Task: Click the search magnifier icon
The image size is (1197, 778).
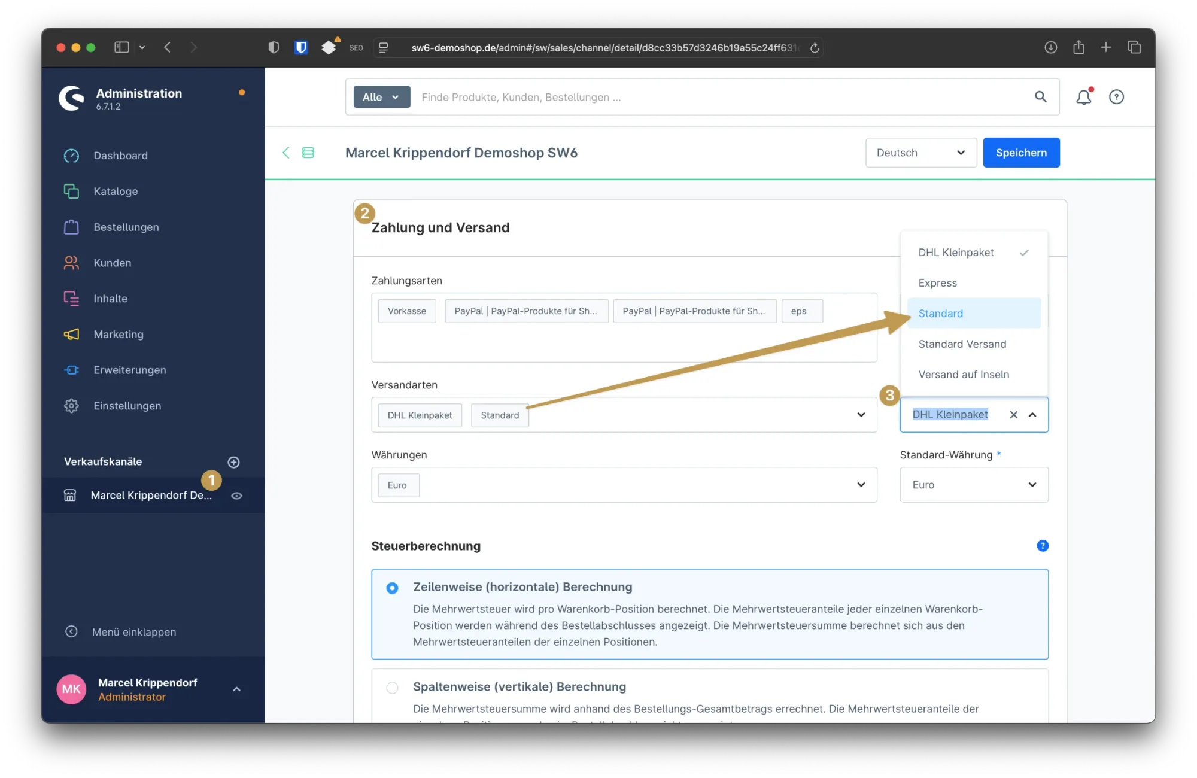Action: (1041, 97)
